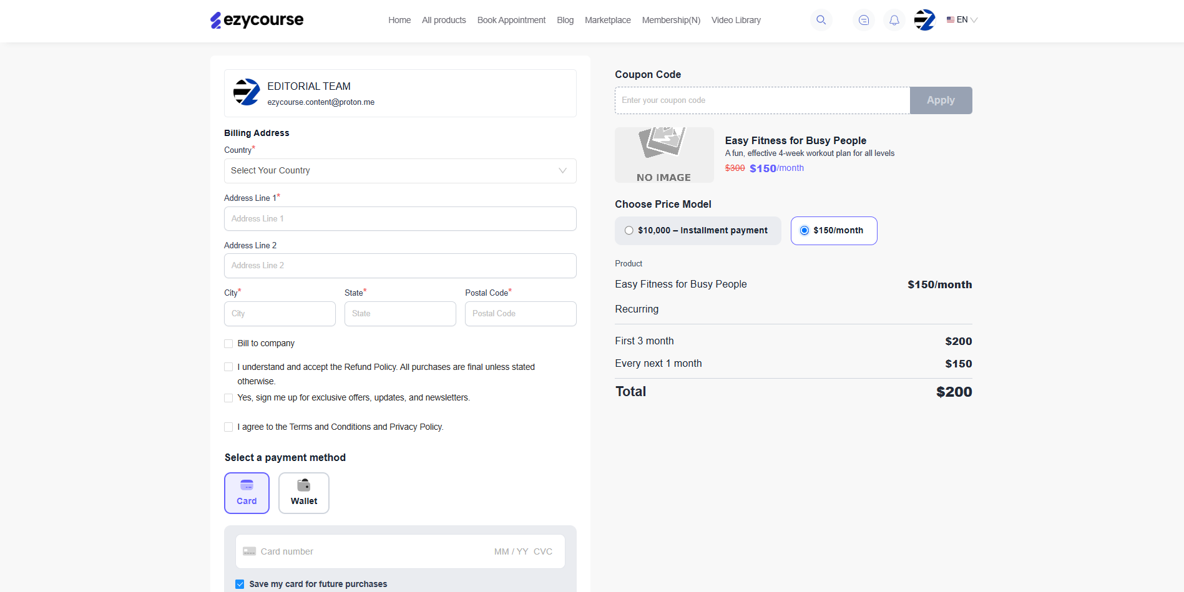Screen dimensions: 1184x592
Task: Click the Card payment icon
Action: 247,485
